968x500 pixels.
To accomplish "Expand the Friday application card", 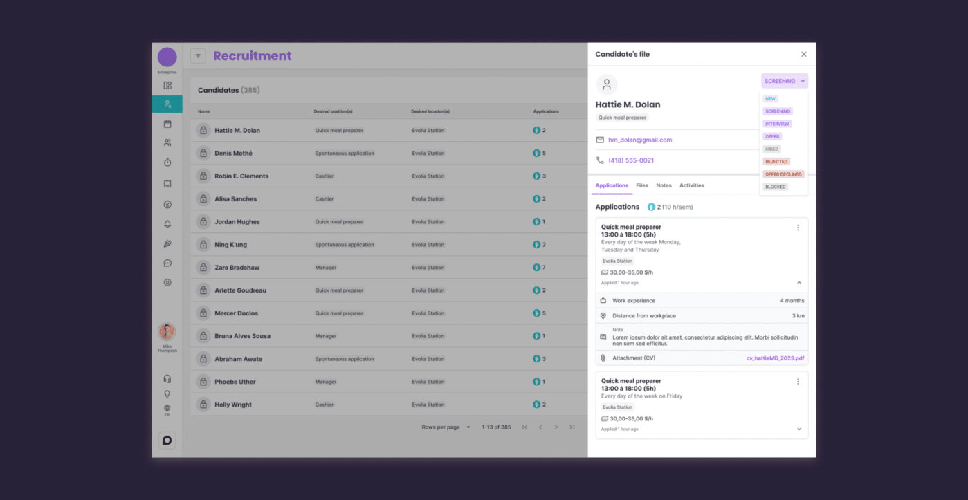I will [x=799, y=429].
